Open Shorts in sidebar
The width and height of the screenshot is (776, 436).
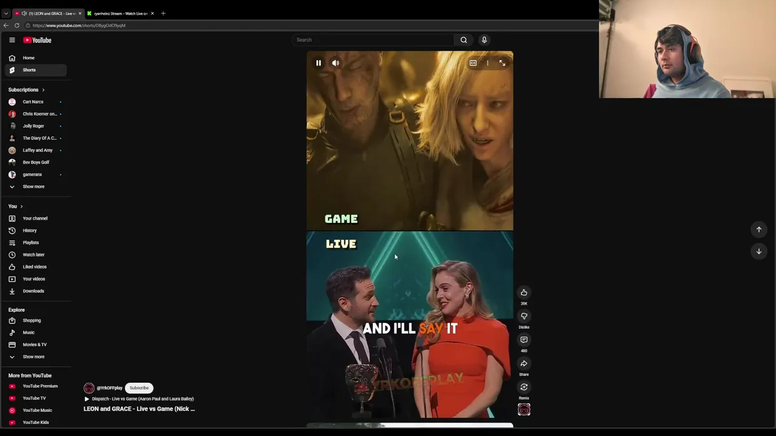(36, 70)
